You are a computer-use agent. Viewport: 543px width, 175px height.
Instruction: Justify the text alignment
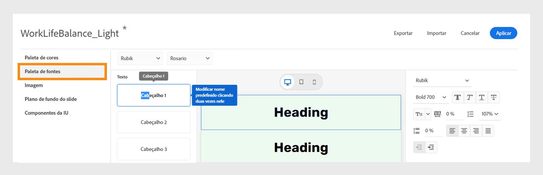(x=488, y=131)
